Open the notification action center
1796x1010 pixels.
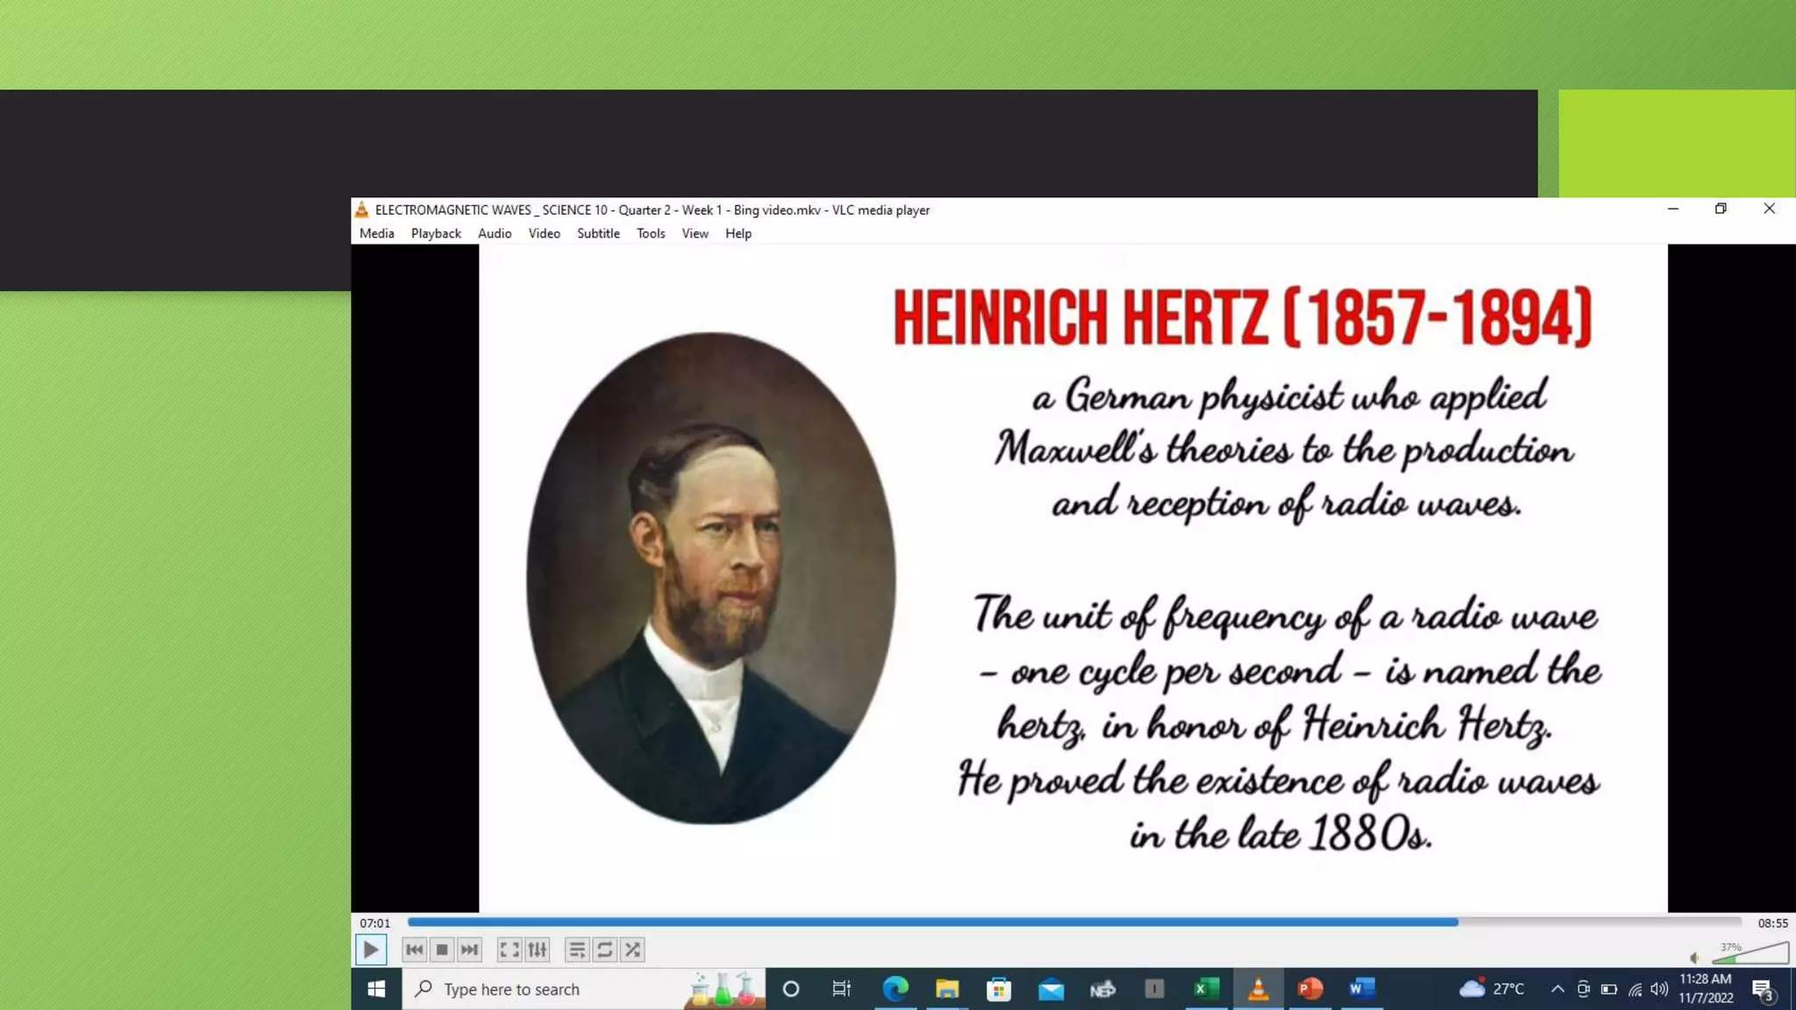(x=1763, y=990)
